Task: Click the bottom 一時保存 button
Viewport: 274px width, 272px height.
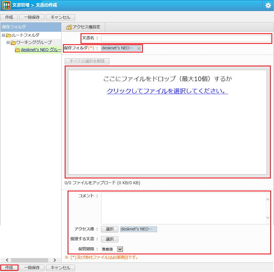Action: (32, 268)
